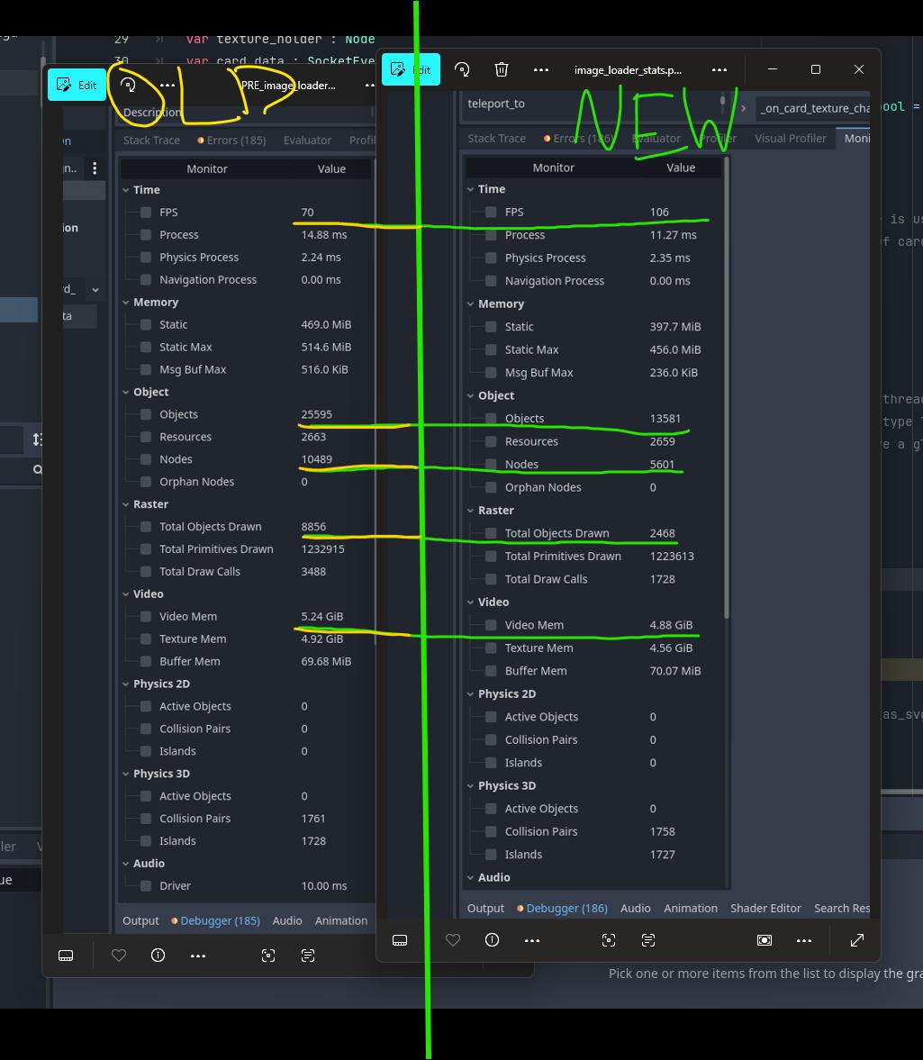The height and width of the screenshot is (1060, 923).
Task: Enable the Total Draw Calls monitor
Action: point(491,578)
